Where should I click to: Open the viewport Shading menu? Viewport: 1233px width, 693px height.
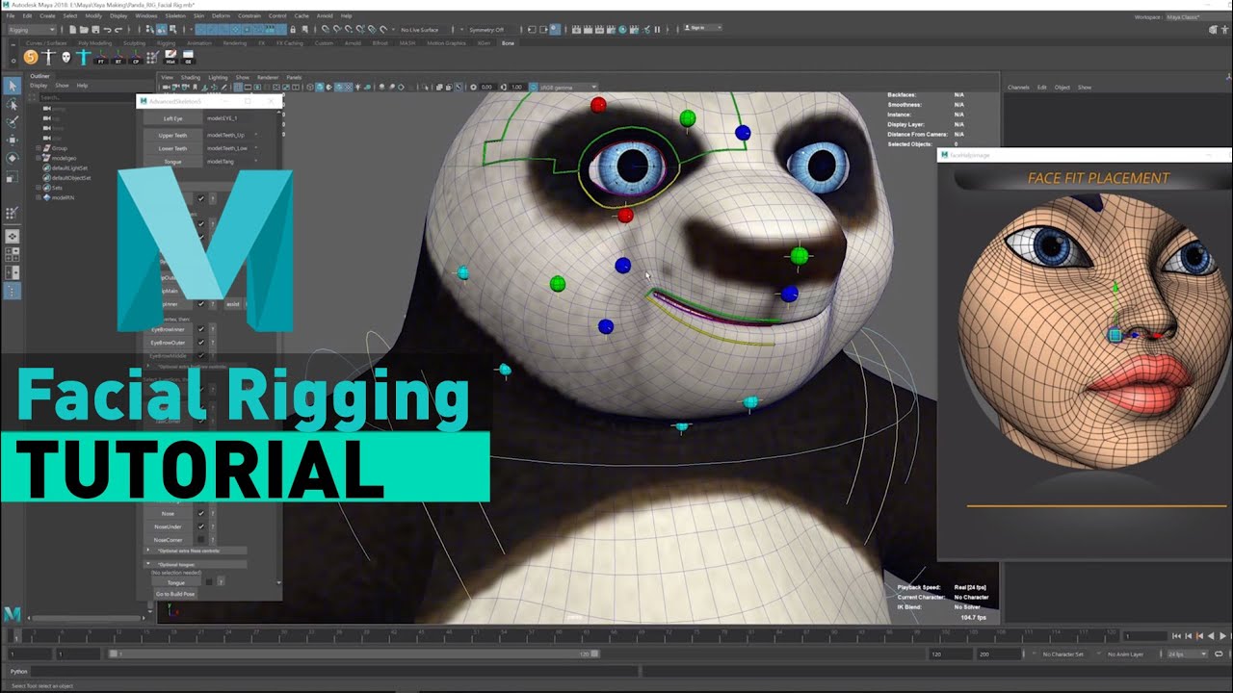pos(191,77)
